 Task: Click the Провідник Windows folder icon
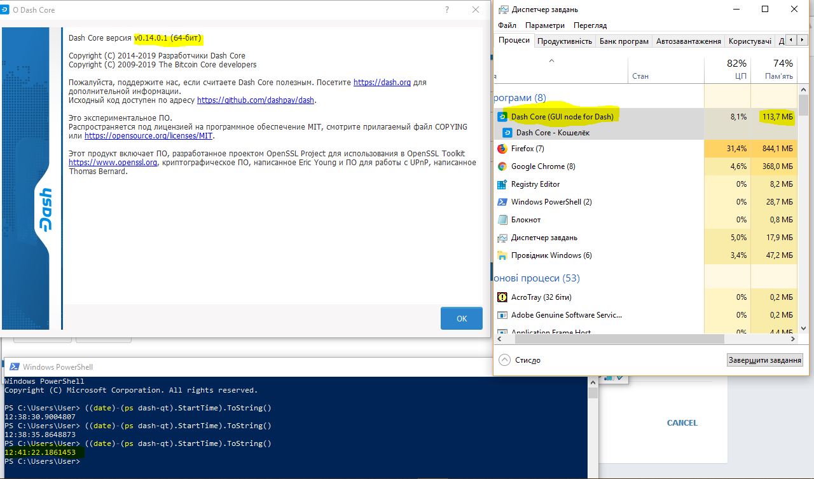502,255
